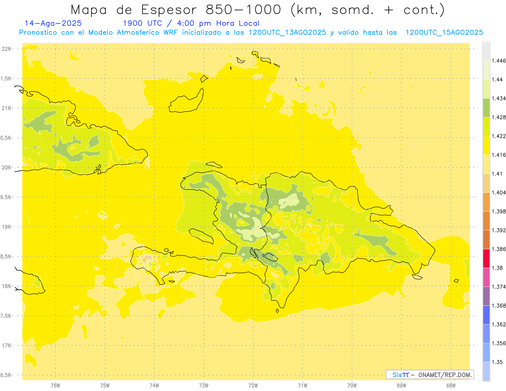Click the legend value '1.416'
This screenshot has width=506, height=391.
[500, 155]
